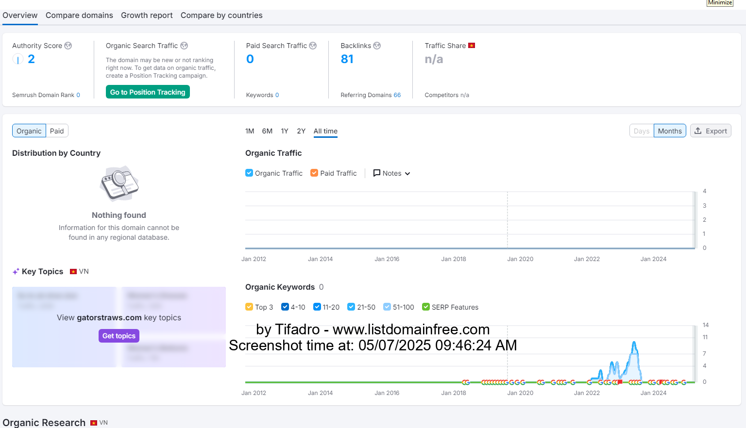Screen dimensions: 746x428
Task: Open Authority Score info icon
Action: (68, 46)
